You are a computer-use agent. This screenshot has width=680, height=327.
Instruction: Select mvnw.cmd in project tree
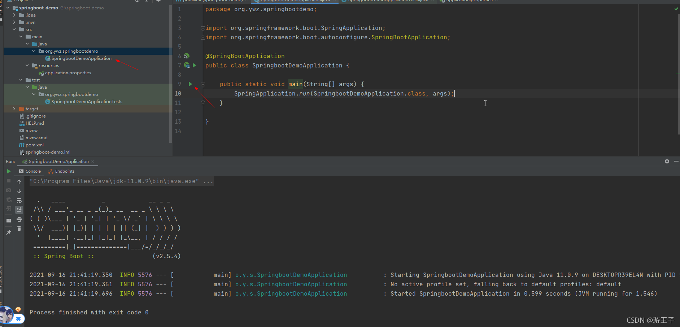pyautogui.click(x=36, y=137)
